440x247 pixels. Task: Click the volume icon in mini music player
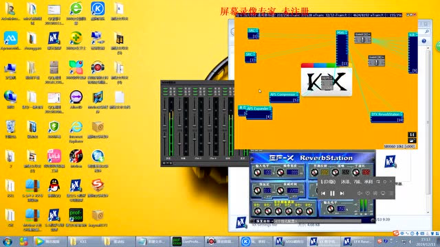point(360,193)
